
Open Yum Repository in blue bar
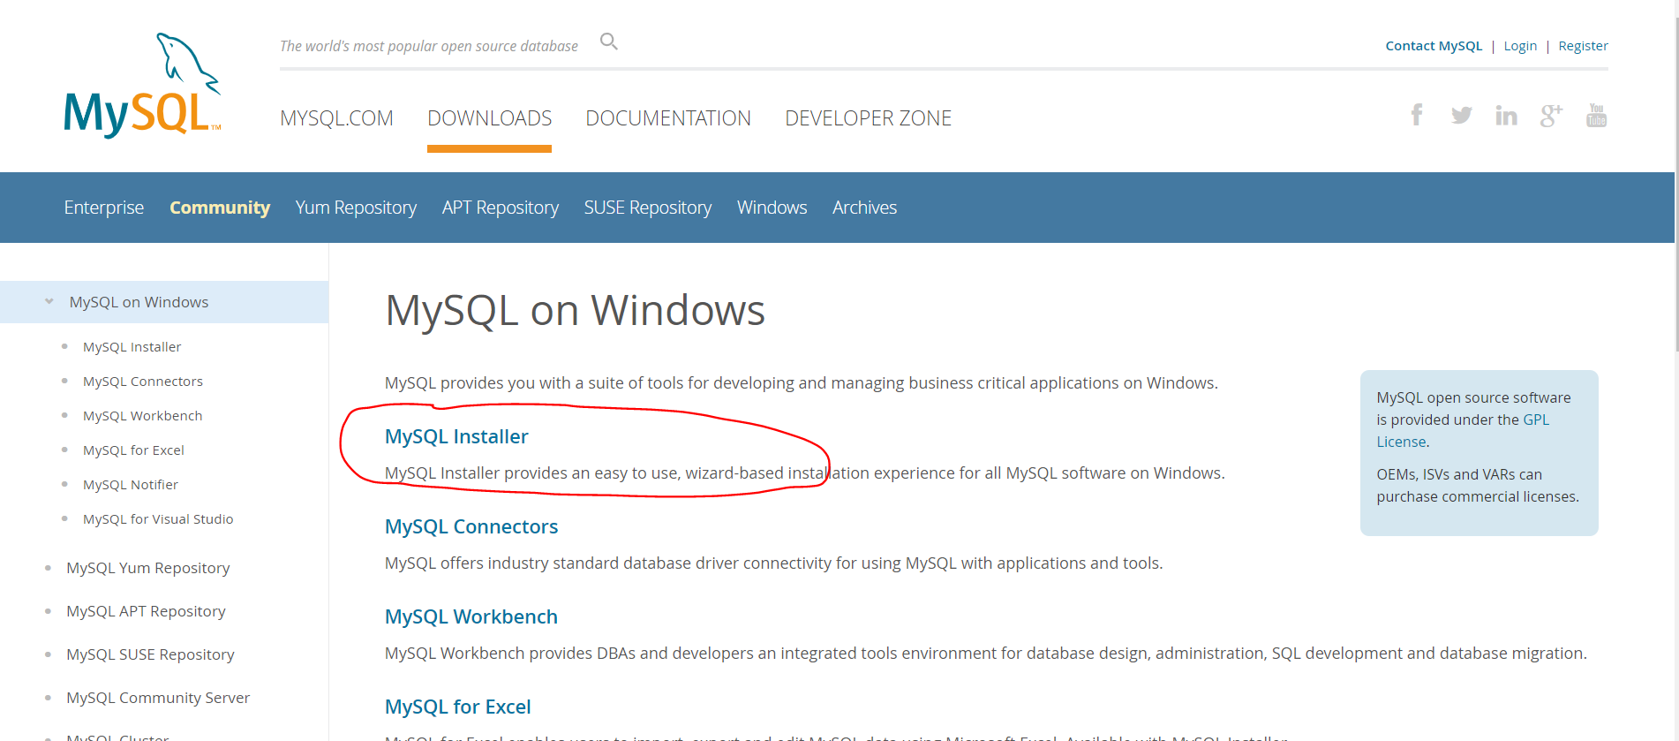(357, 208)
